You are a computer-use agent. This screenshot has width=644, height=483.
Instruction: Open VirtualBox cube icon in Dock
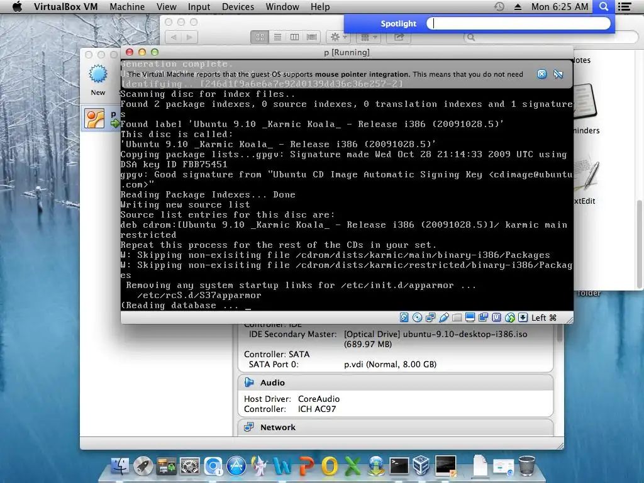[x=422, y=466]
